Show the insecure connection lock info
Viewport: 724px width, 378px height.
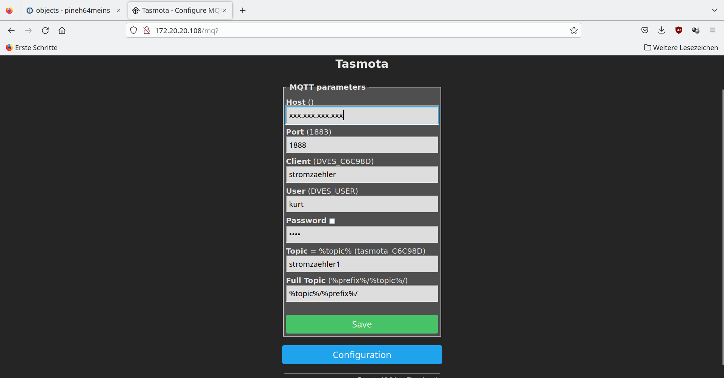click(x=147, y=31)
